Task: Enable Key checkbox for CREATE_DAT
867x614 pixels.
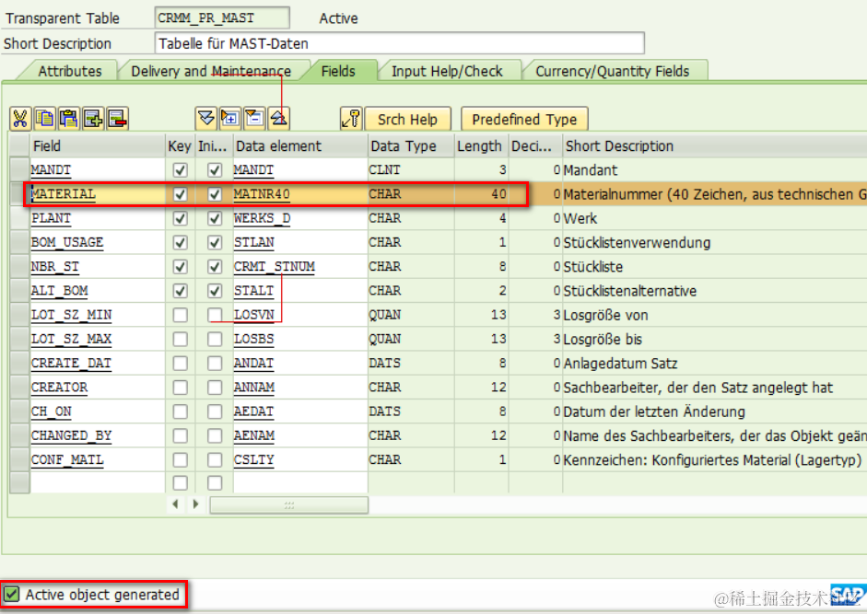Action: 180,363
